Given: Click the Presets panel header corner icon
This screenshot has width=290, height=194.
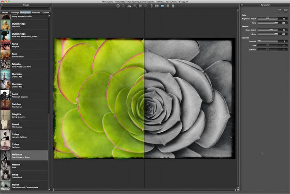Looking at the screenshot, I should point(1,5).
